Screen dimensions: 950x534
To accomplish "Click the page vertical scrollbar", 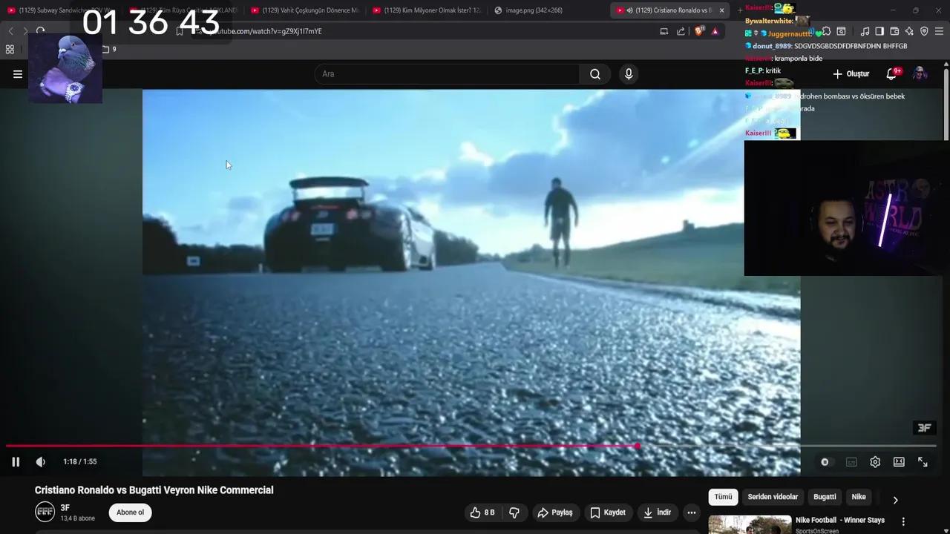I will click(x=946, y=104).
